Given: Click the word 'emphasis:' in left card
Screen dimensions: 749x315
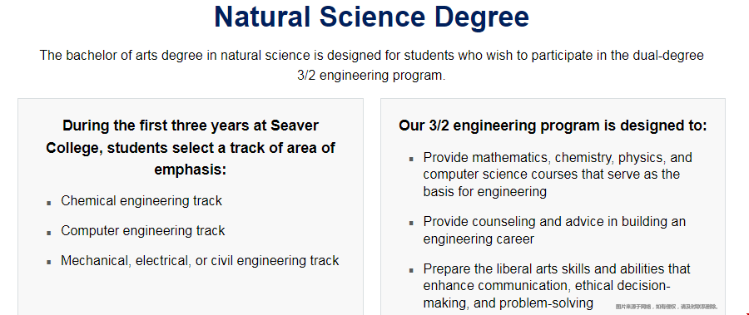Looking at the screenshot, I should (190, 170).
